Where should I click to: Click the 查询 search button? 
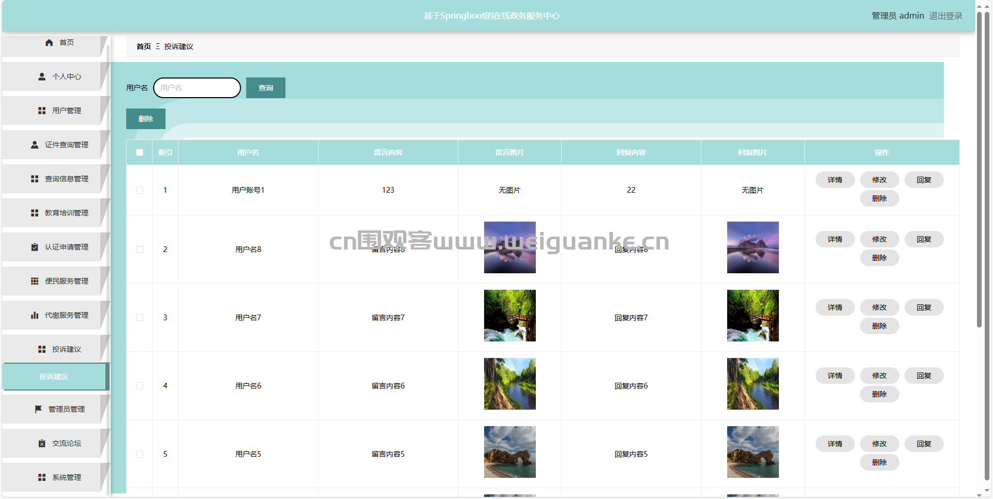265,88
